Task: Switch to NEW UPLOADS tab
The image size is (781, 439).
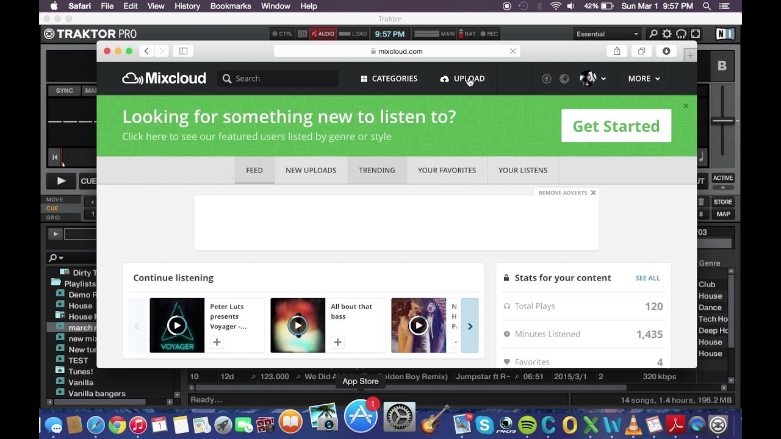Action: click(x=311, y=170)
